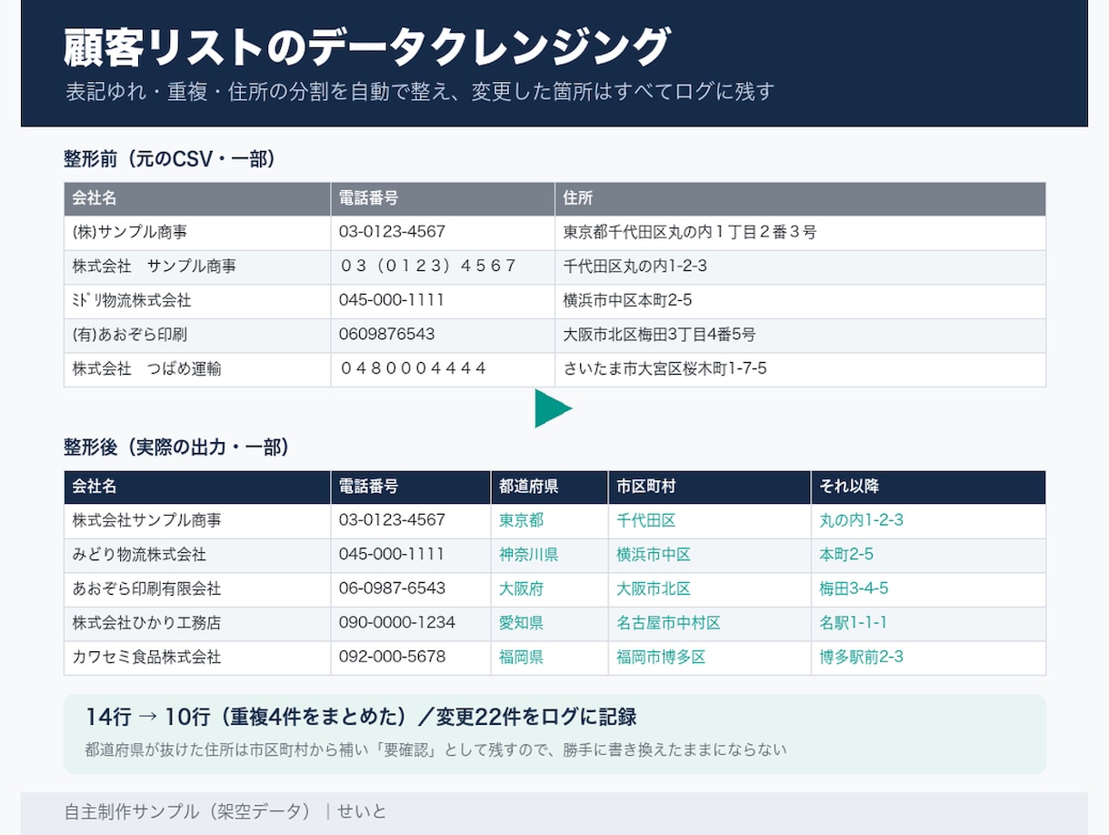
Task: Select the cell (株)サンプル商事
Action: coord(197,233)
